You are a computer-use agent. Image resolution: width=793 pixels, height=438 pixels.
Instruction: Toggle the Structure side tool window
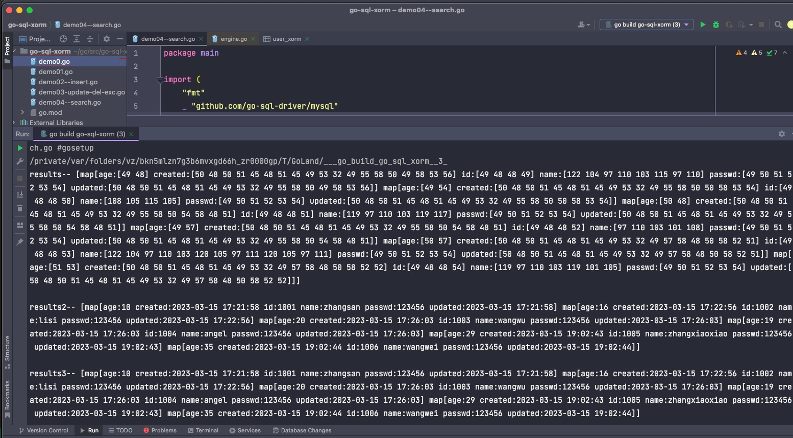tap(7, 352)
